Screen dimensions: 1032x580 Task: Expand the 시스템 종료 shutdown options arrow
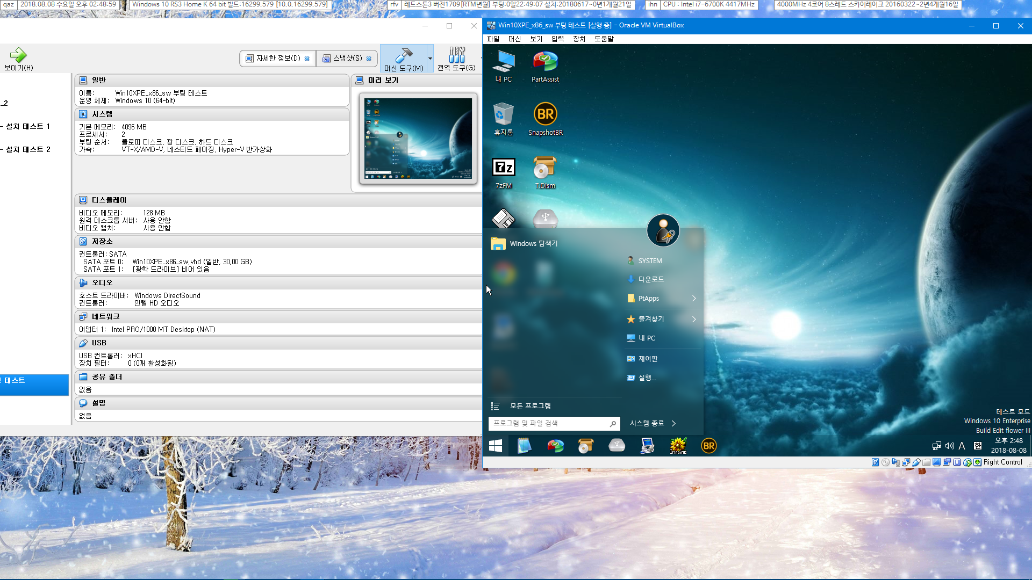point(673,424)
